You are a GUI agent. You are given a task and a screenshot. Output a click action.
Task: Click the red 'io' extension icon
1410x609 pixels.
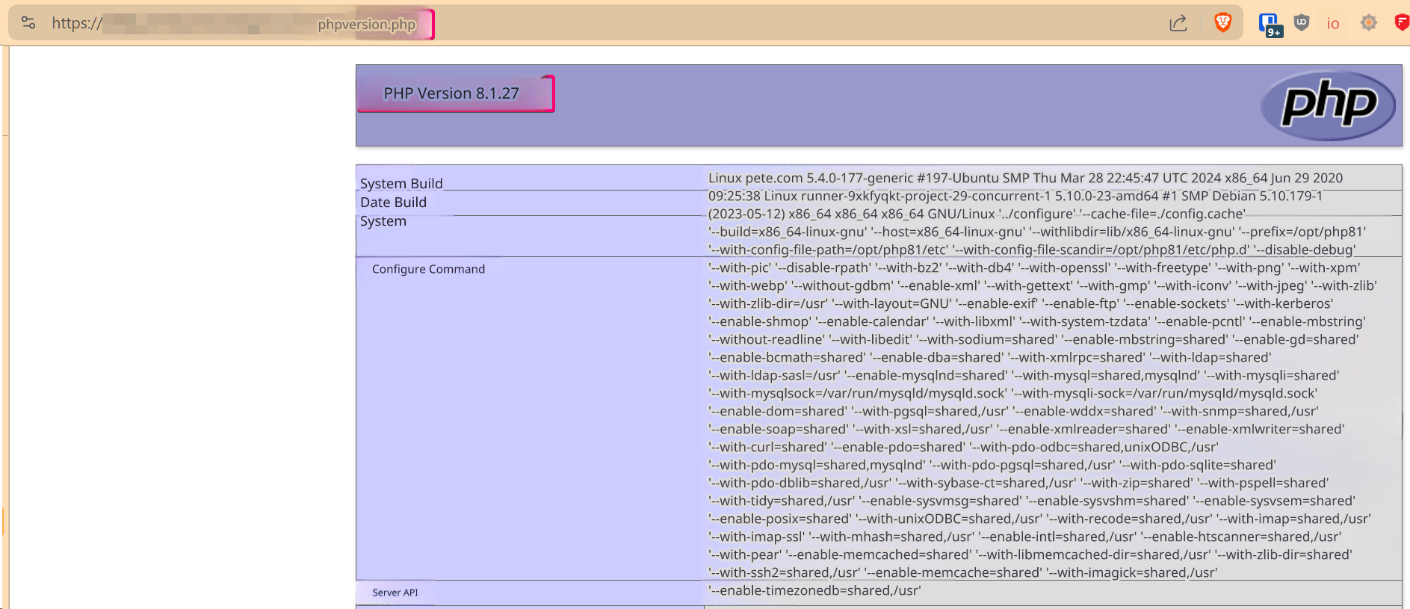[1333, 24]
